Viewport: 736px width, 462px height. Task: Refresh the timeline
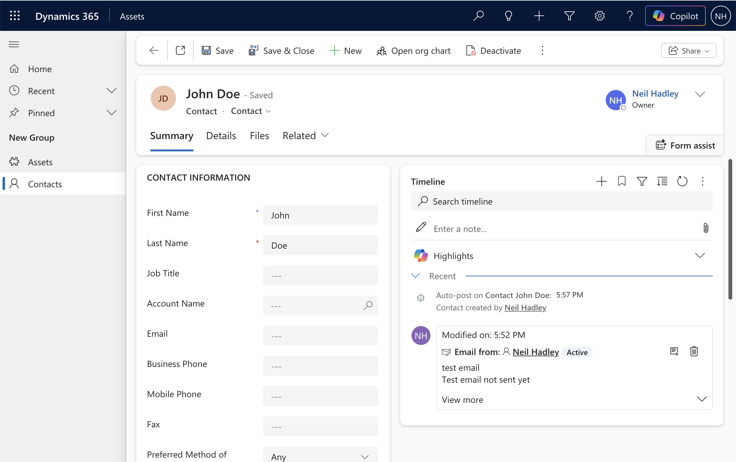pyautogui.click(x=682, y=181)
